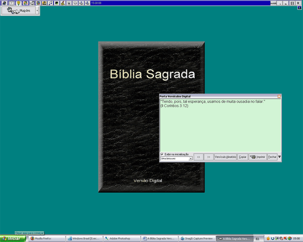Click the padlock toolbar icon
This screenshot has width=303, height=242.
coord(69,3)
